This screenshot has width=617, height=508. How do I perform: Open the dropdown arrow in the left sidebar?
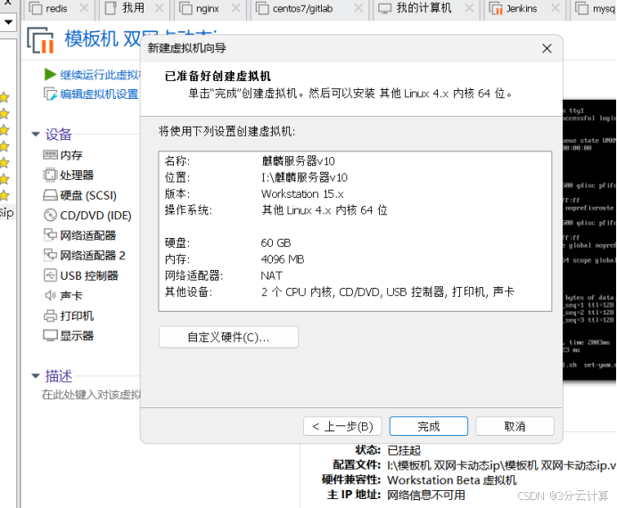(7, 22)
